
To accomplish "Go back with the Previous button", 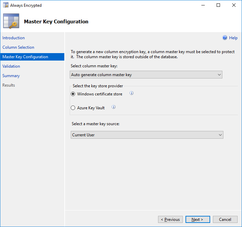I will pos(170,220).
